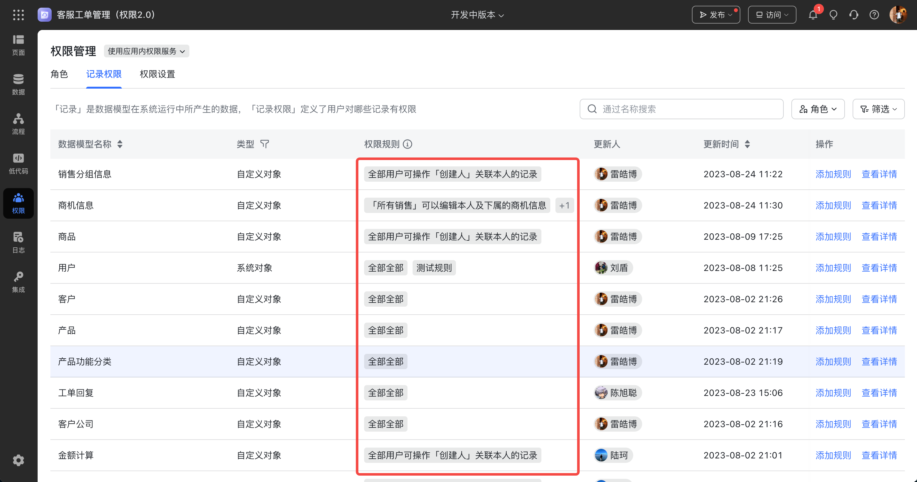The image size is (917, 482).
Task: Click the search magnifier icon
Action: (x=592, y=109)
